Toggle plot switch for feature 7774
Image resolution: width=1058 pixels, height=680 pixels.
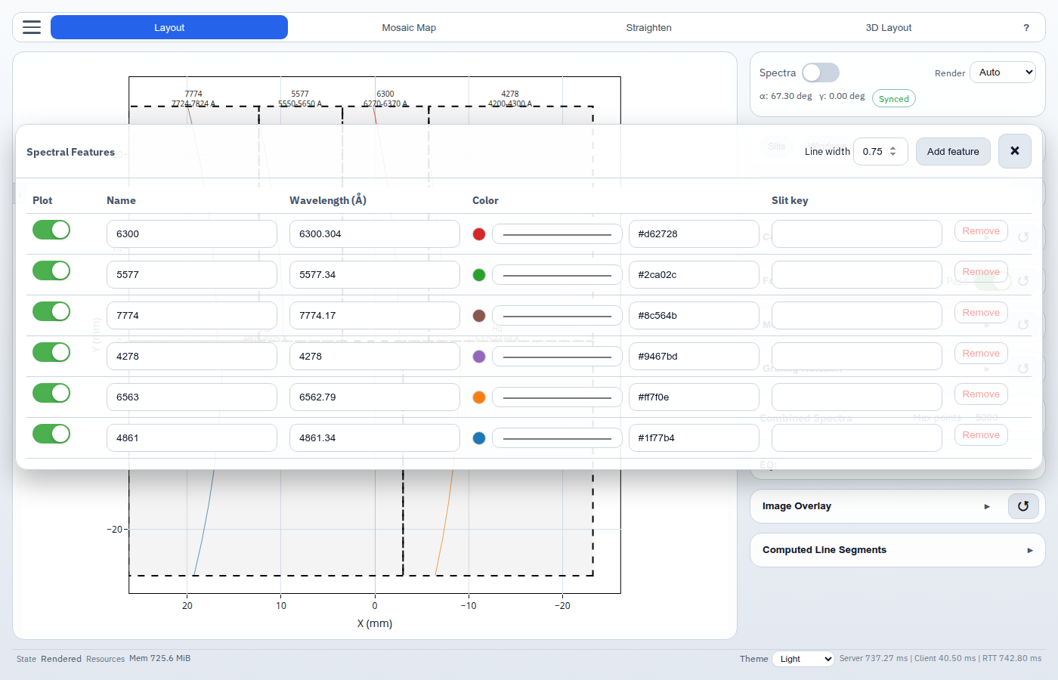[51, 311]
